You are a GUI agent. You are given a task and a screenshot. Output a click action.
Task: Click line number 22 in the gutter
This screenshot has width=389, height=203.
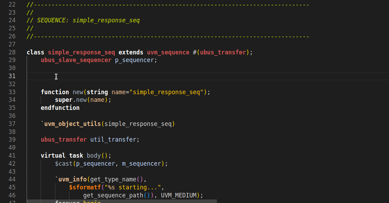pyautogui.click(x=12, y=5)
